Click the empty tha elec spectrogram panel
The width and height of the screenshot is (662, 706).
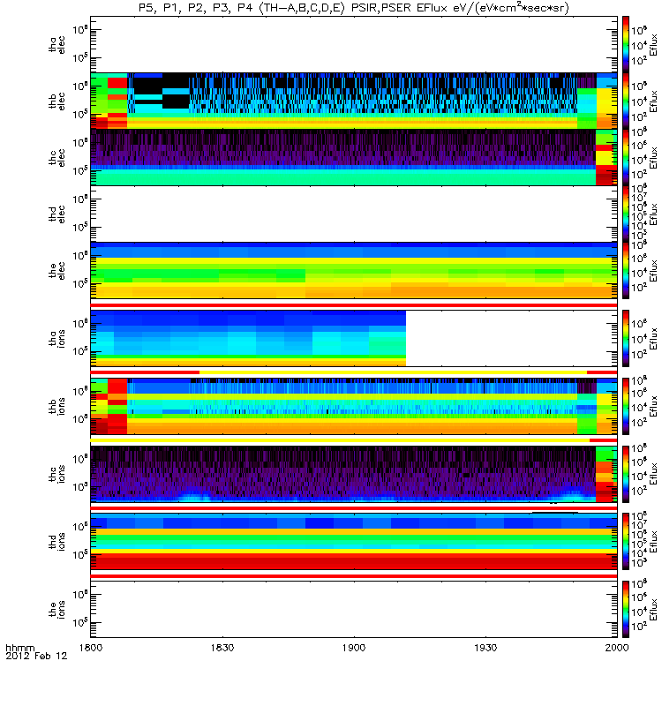(x=354, y=45)
